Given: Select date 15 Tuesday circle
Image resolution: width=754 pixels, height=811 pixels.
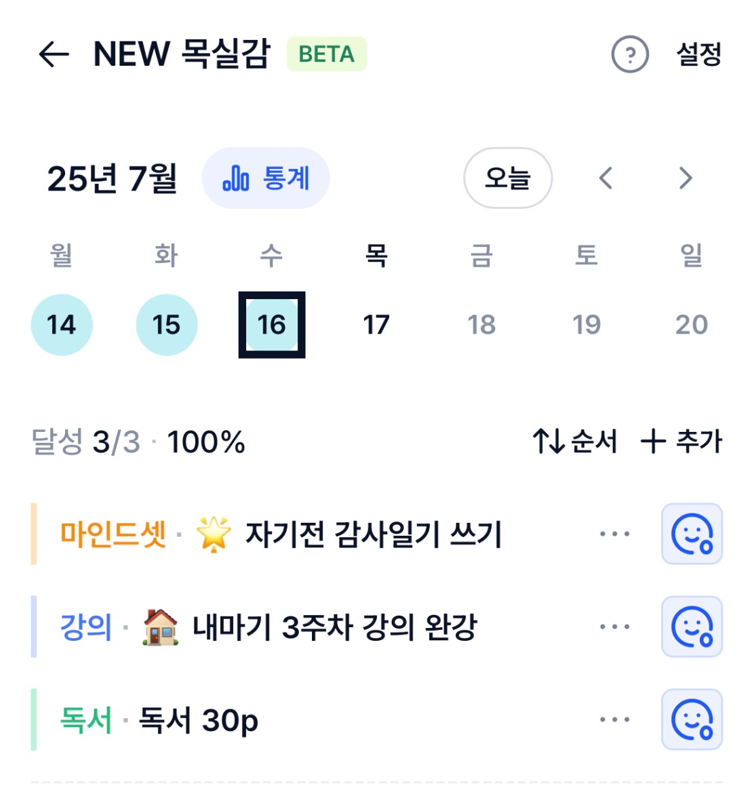Looking at the screenshot, I should point(167,325).
